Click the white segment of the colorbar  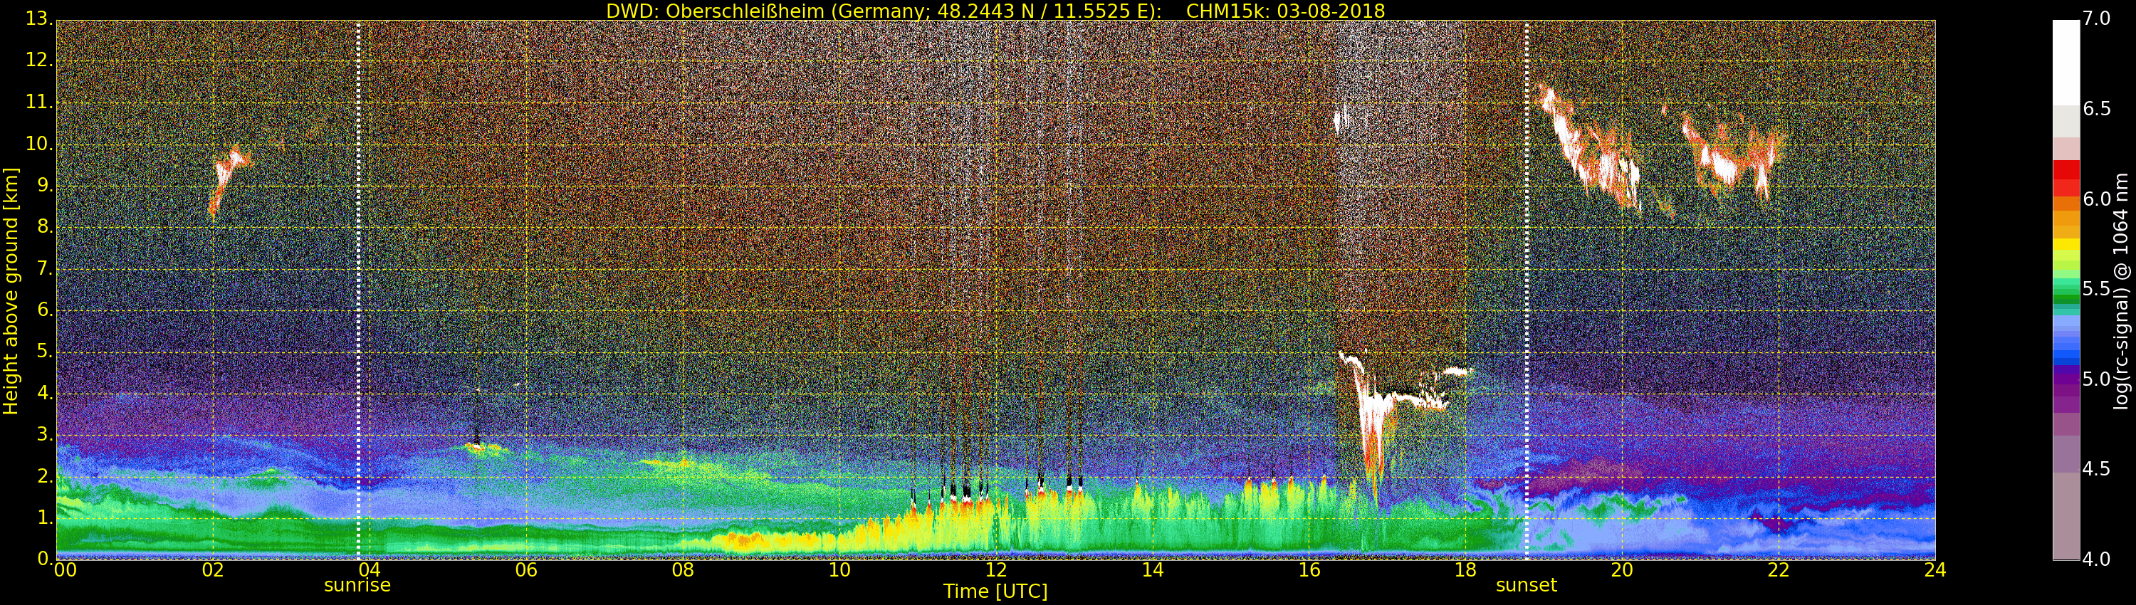2066,62
